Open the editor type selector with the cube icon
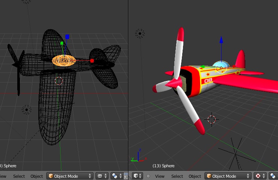 point(137,176)
